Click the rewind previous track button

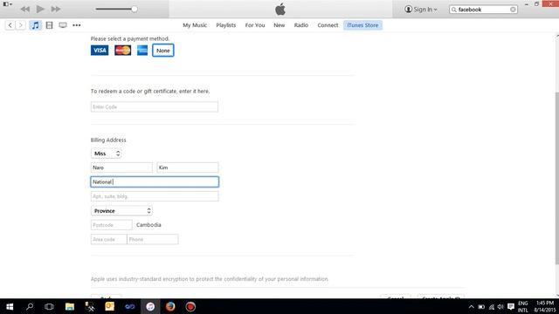tap(25, 9)
